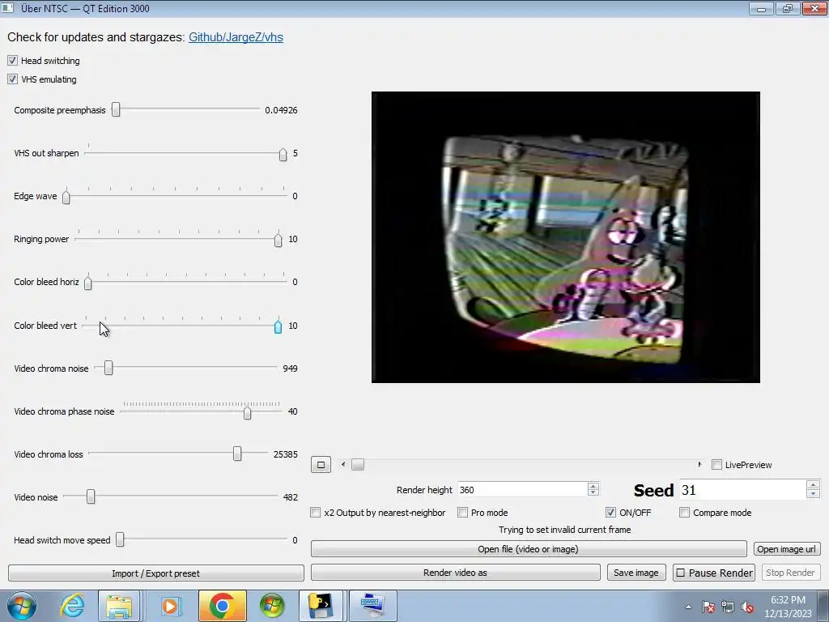Click the Edge wave slider handle
829x622 pixels.
point(66,198)
